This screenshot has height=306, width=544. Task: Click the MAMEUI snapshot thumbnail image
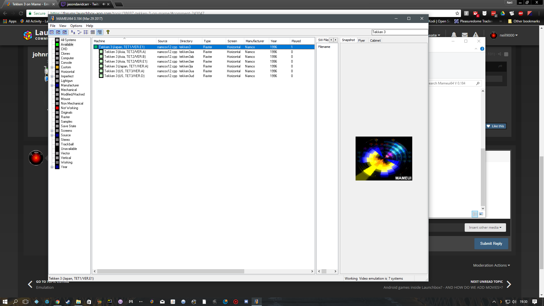coord(384,158)
